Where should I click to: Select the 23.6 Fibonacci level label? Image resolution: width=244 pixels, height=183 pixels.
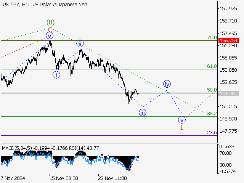point(212,132)
